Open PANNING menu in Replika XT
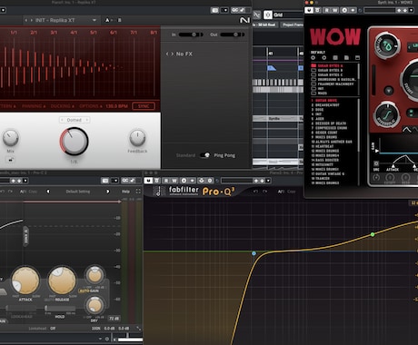 click(34, 106)
